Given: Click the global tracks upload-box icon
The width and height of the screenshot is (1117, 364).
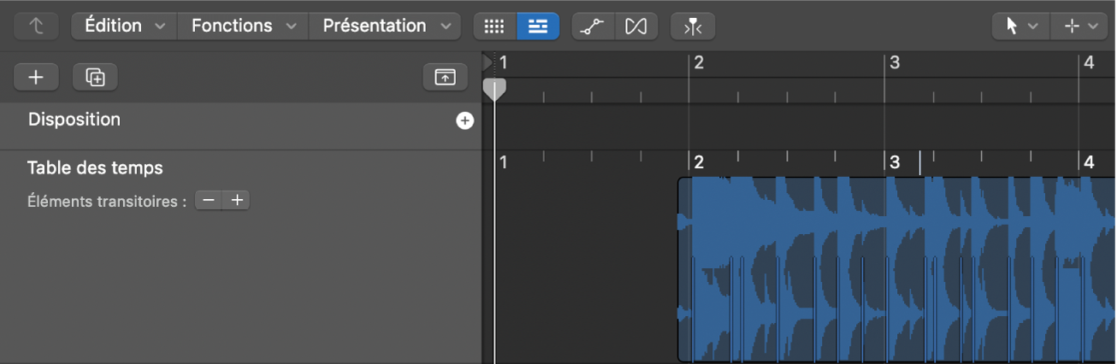Looking at the screenshot, I should [445, 78].
